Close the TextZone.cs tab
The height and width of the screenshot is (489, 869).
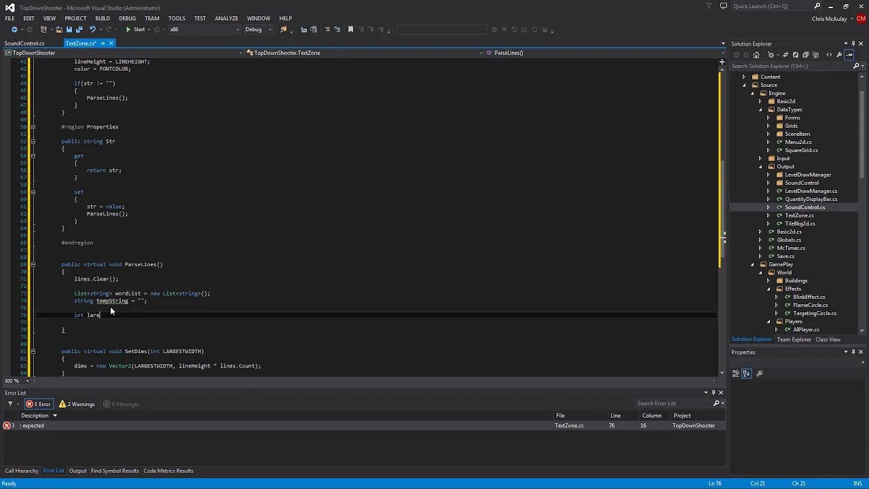111,43
